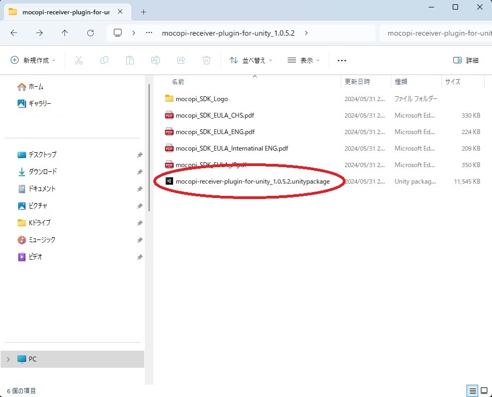Click the Cut scissors icon

pos(79,60)
